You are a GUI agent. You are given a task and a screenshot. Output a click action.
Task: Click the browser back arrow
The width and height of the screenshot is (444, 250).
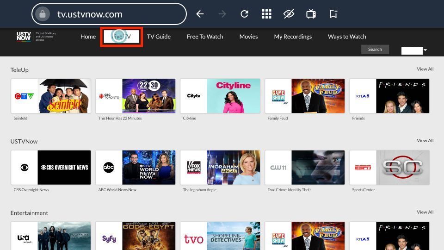click(x=200, y=14)
